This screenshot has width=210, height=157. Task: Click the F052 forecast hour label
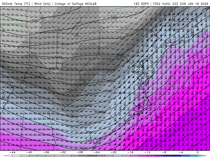click(x=156, y=4)
